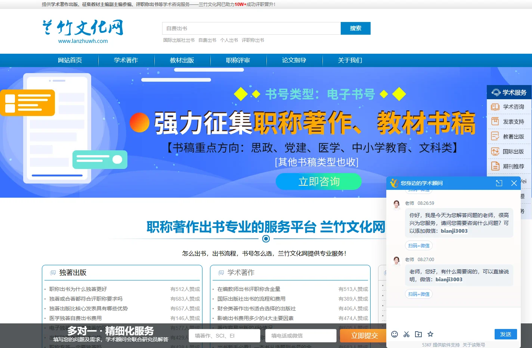Screen dimensions: 532x348
Task: Click 期刊推荐 text in sidebar
Action: coord(514,166)
